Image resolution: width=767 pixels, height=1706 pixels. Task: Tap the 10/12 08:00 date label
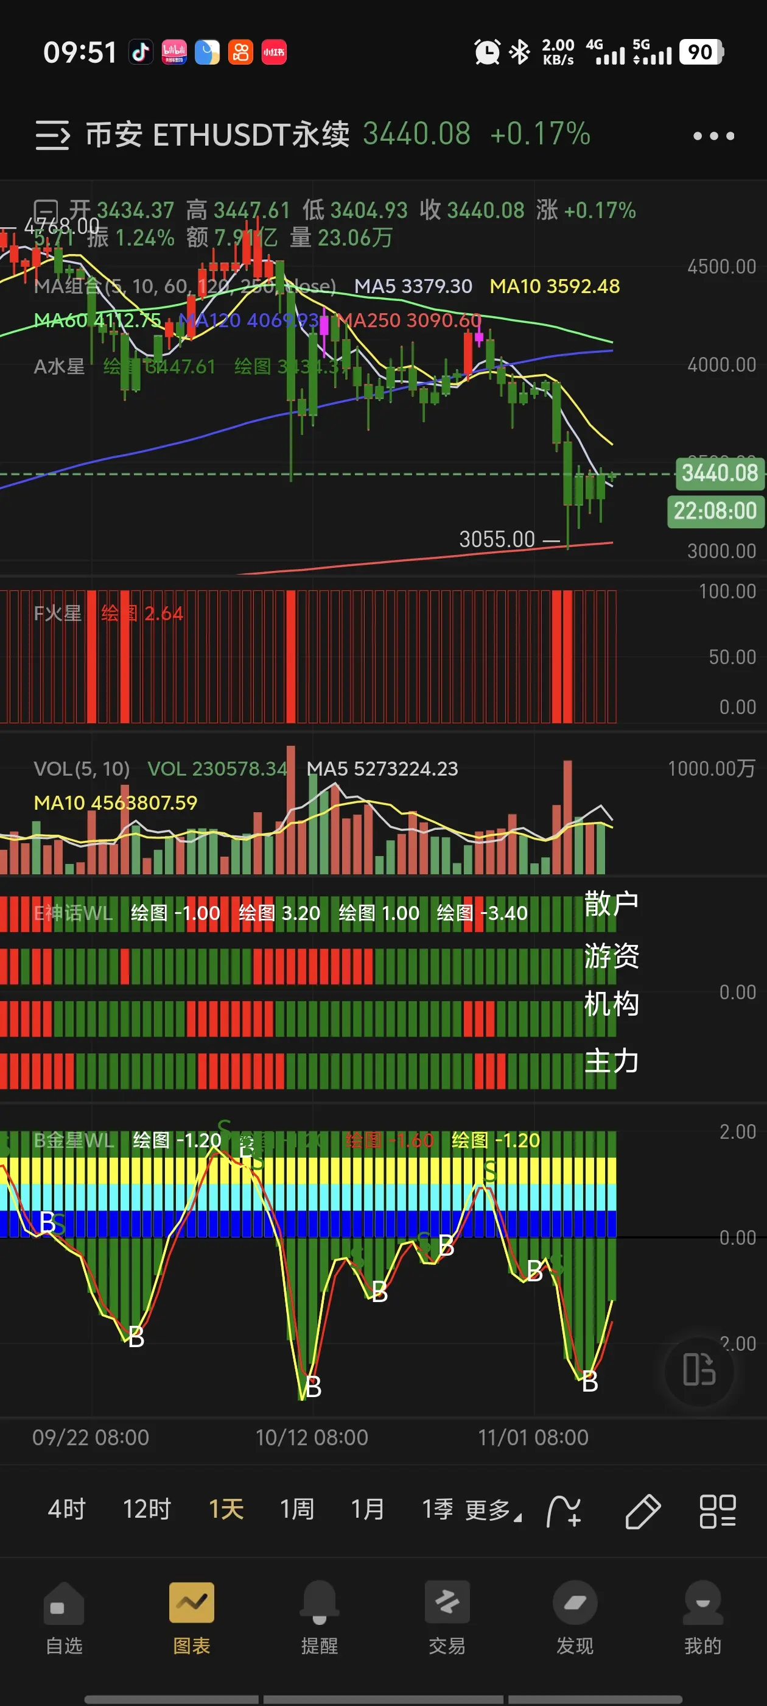tap(312, 1437)
